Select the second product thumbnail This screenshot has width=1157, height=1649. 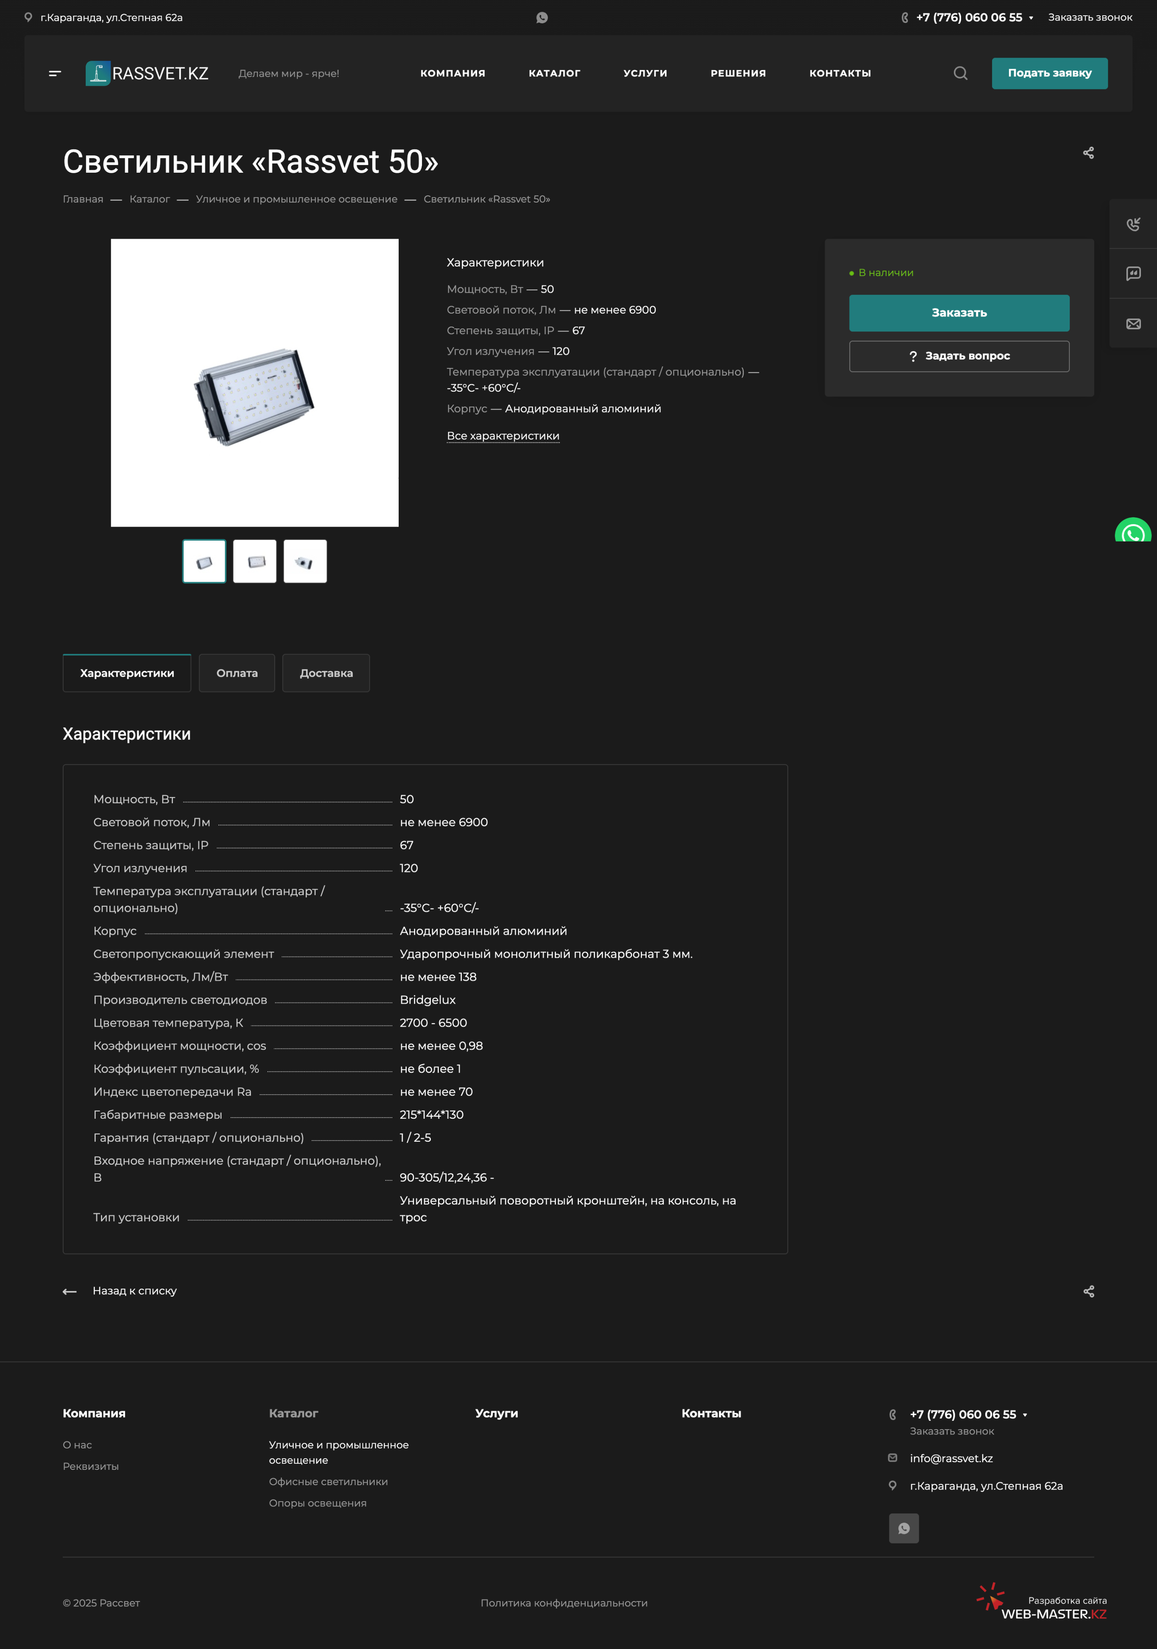[255, 561]
